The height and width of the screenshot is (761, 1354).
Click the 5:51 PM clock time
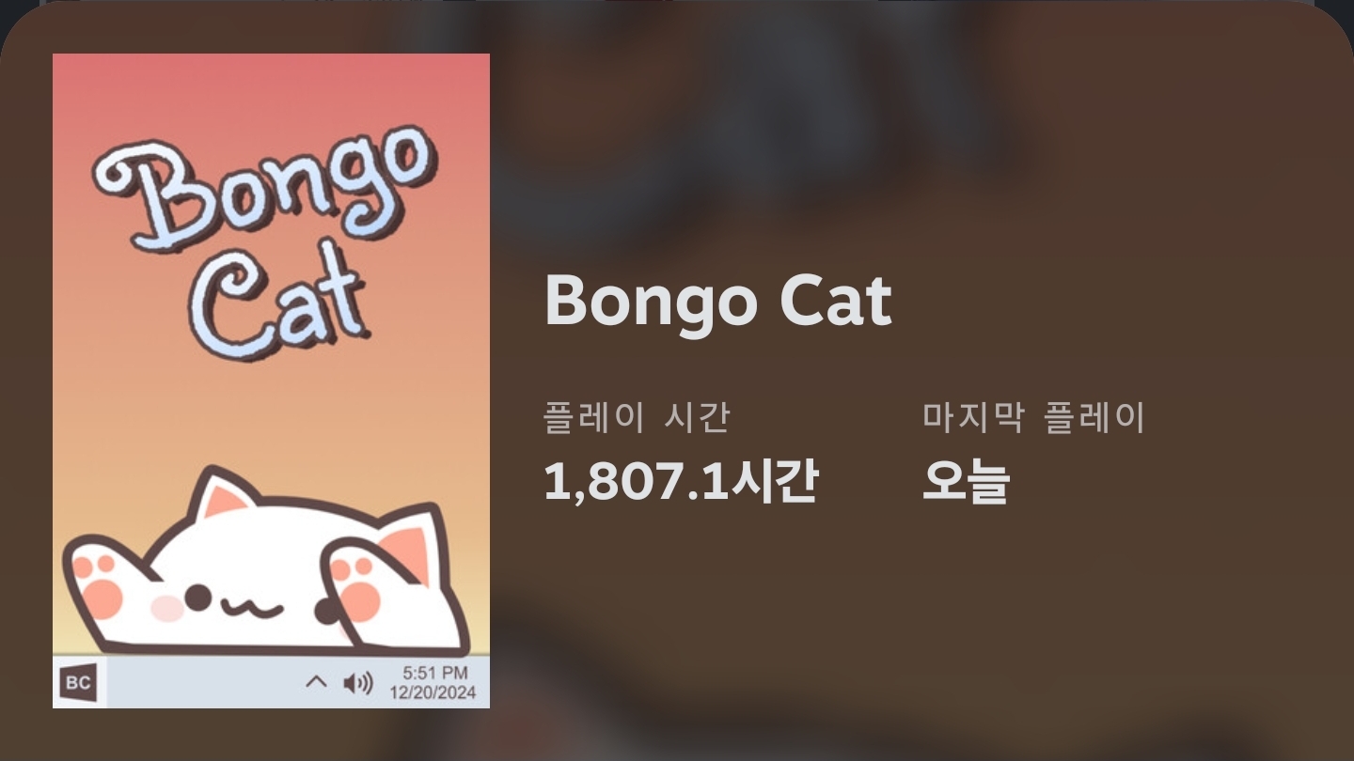pyautogui.click(x=434, y=673)
